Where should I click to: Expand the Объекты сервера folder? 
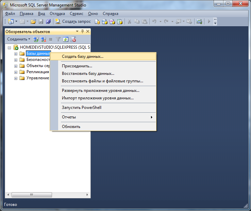point(16,66)
